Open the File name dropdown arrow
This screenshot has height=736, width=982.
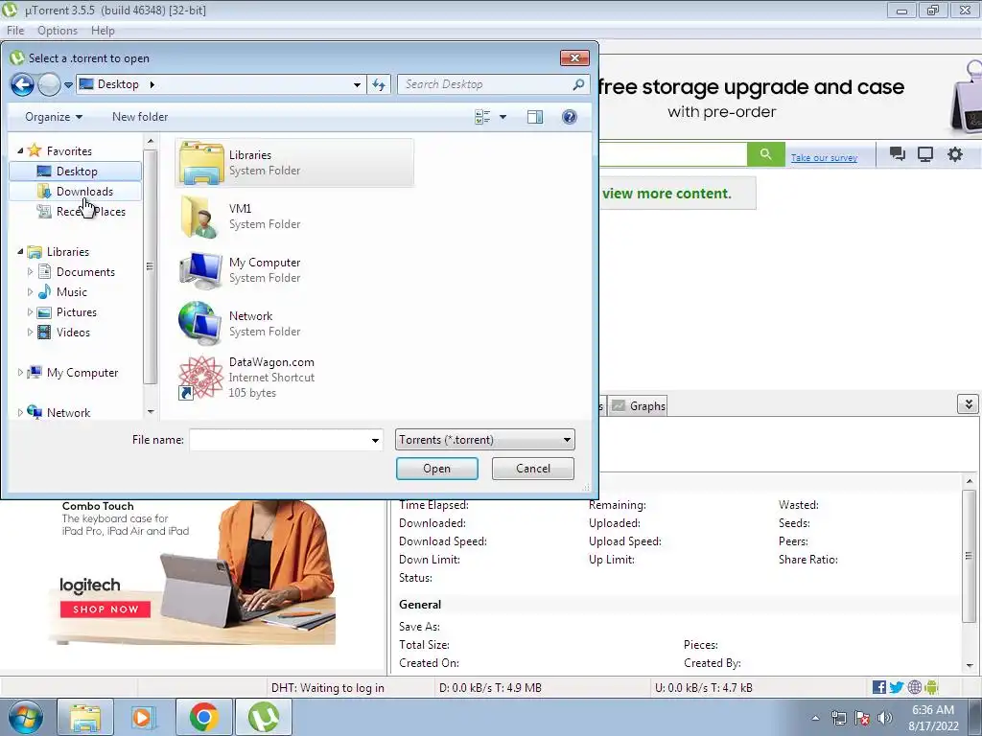(x=375, y=440)
